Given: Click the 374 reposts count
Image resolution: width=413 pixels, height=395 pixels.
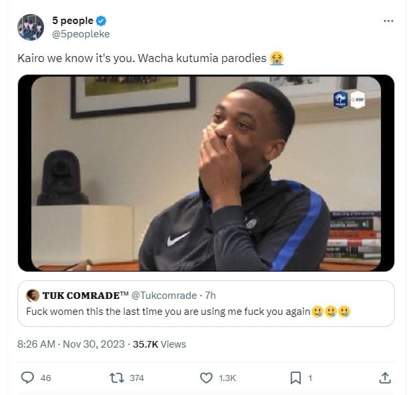Looking at the screenshot, I should (x=136, y=378).
